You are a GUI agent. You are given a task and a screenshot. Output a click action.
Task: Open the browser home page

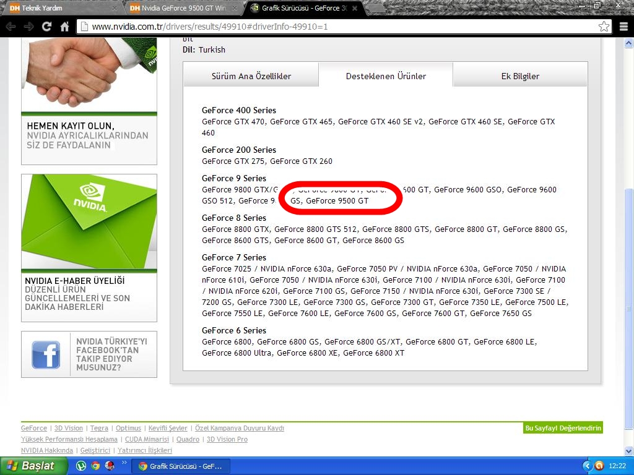click(64, 27)
